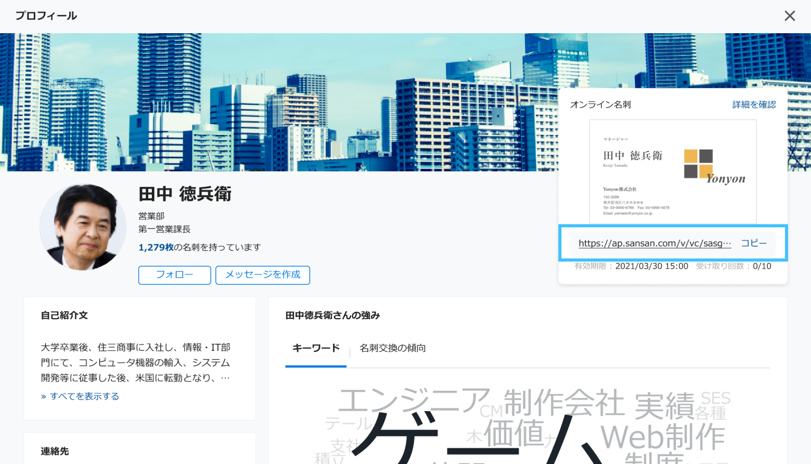This screenshot has width=811, height=464.
Task: Expand self-introduction with すべてを表示する
Action: [x=80, y=397]
